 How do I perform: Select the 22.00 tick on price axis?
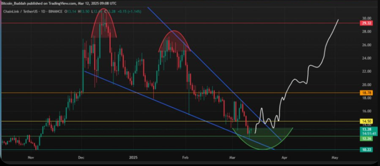point(364,71)
